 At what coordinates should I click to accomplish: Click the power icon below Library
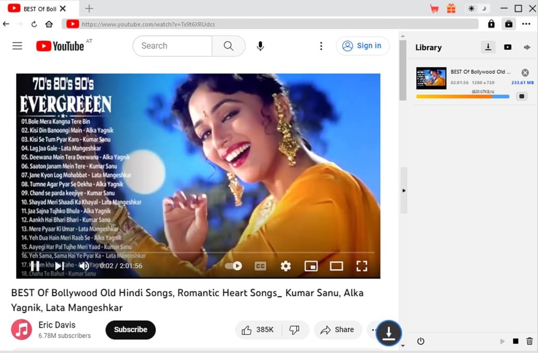[421, 341]
